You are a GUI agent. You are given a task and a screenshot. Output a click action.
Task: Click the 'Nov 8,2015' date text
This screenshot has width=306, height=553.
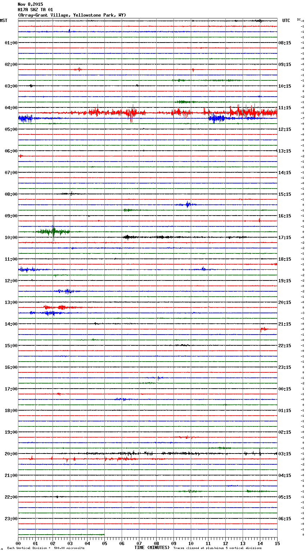point(30,4)
